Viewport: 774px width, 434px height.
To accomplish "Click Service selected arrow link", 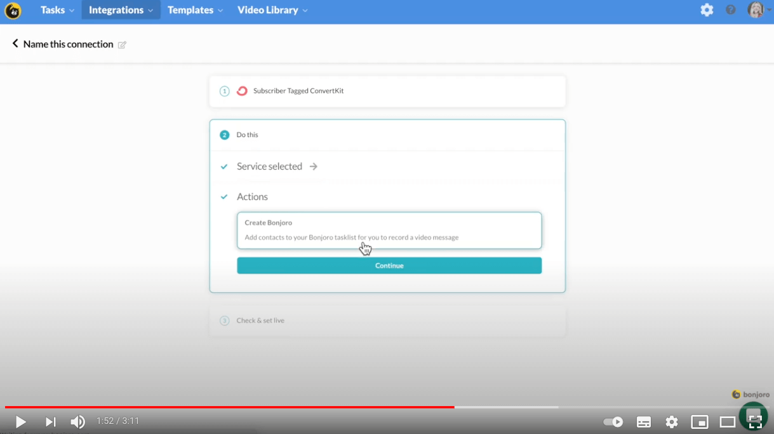I will click(314, 166).
